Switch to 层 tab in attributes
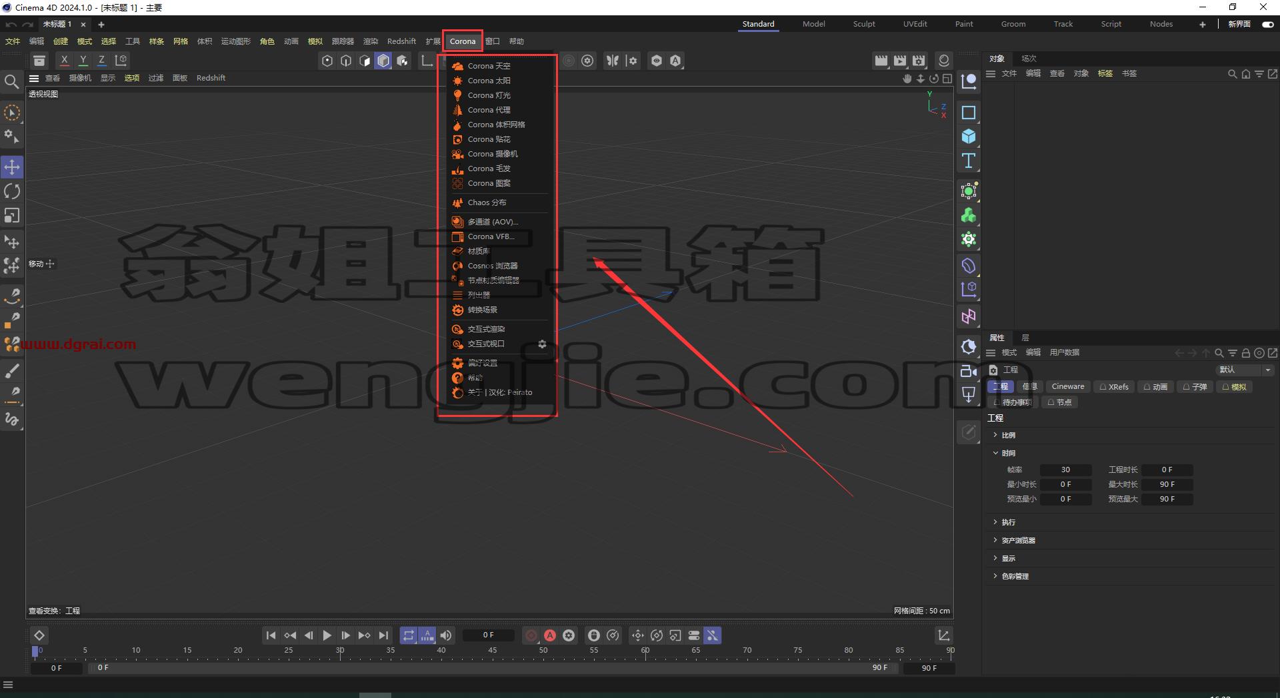Screen dimensions: 1280x698 (1025, 338)
